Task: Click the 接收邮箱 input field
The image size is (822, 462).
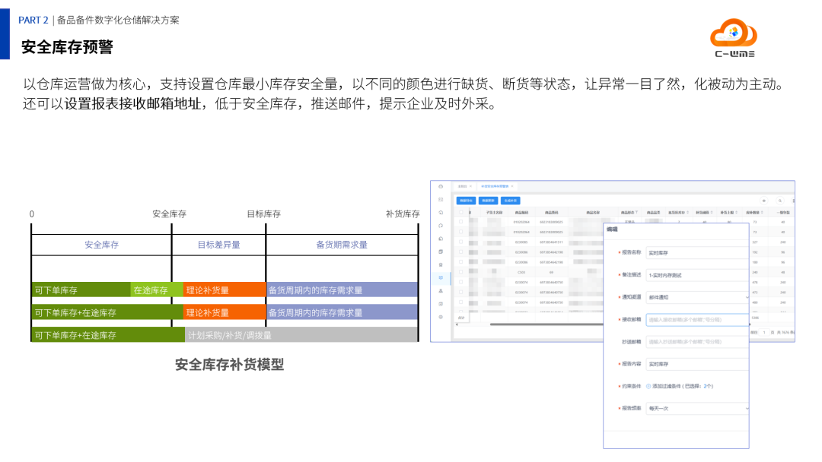Action: pyautogui.click(x=697, y=320)
